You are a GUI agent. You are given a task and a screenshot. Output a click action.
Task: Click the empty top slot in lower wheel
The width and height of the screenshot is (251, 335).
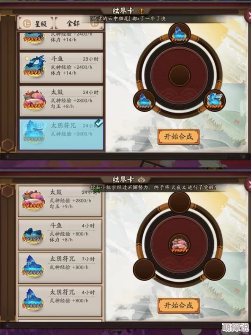pyautogui.click(x=179, y=202)
